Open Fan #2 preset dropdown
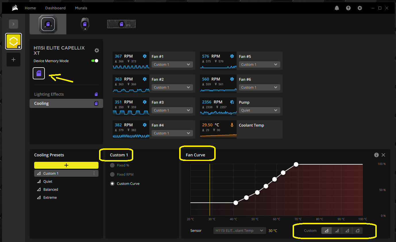Screen dimensions: 396x242 click(x=172, y=87)
